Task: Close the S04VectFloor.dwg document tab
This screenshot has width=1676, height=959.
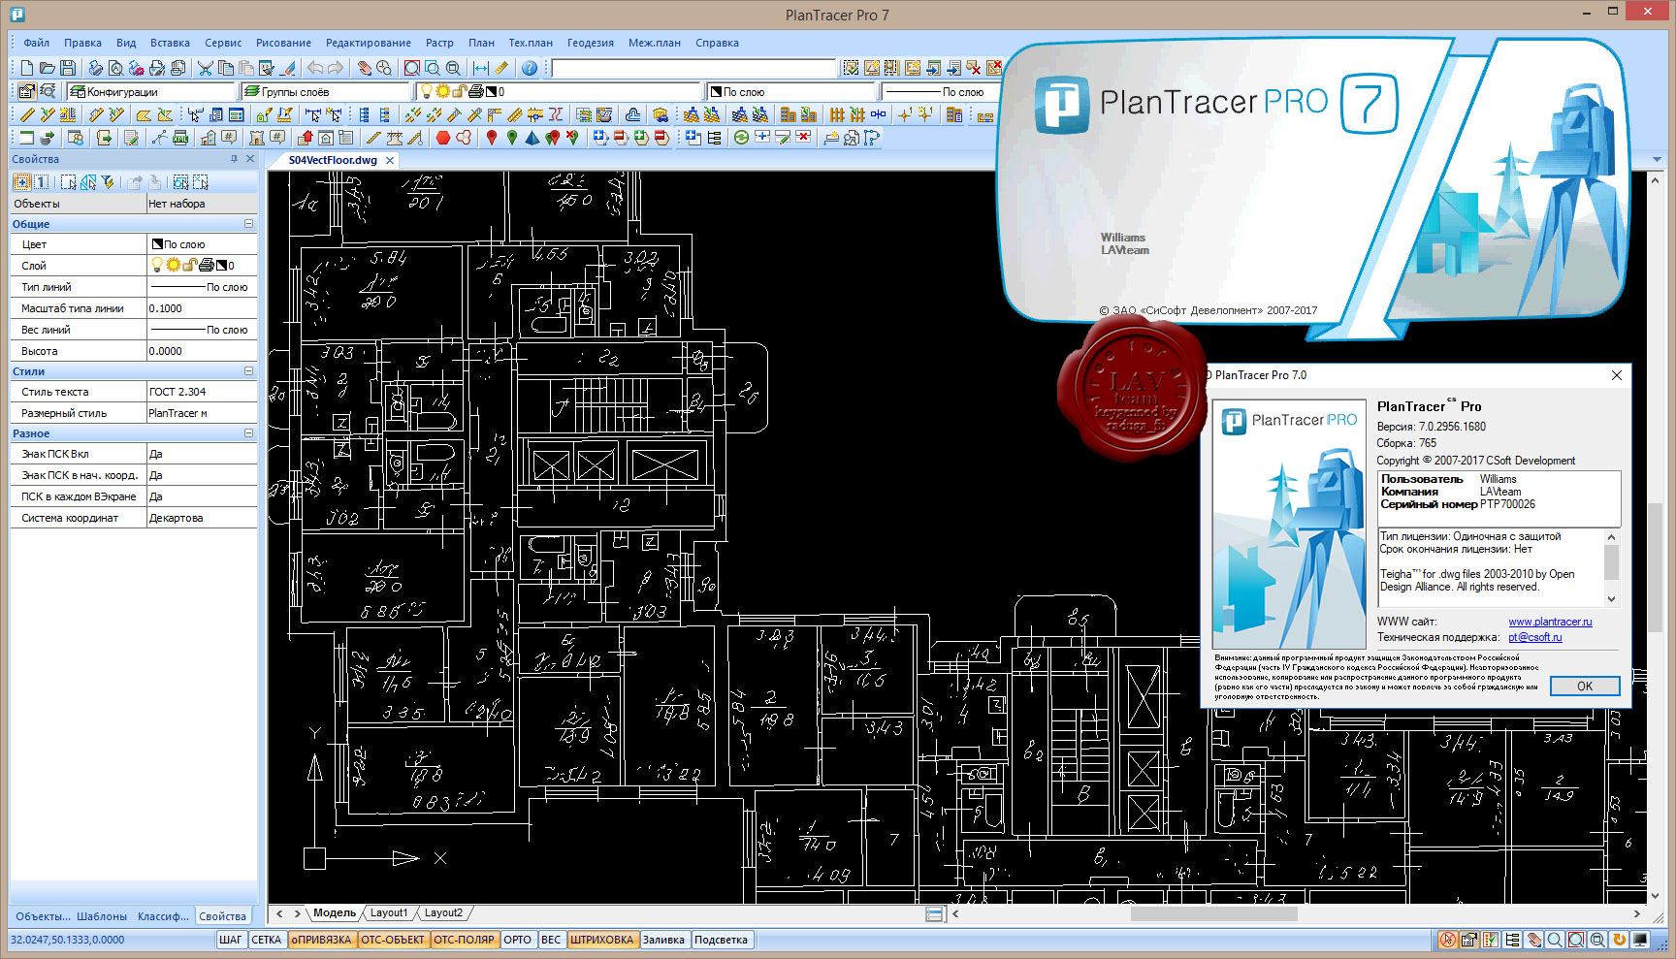Action: (390, 160)
